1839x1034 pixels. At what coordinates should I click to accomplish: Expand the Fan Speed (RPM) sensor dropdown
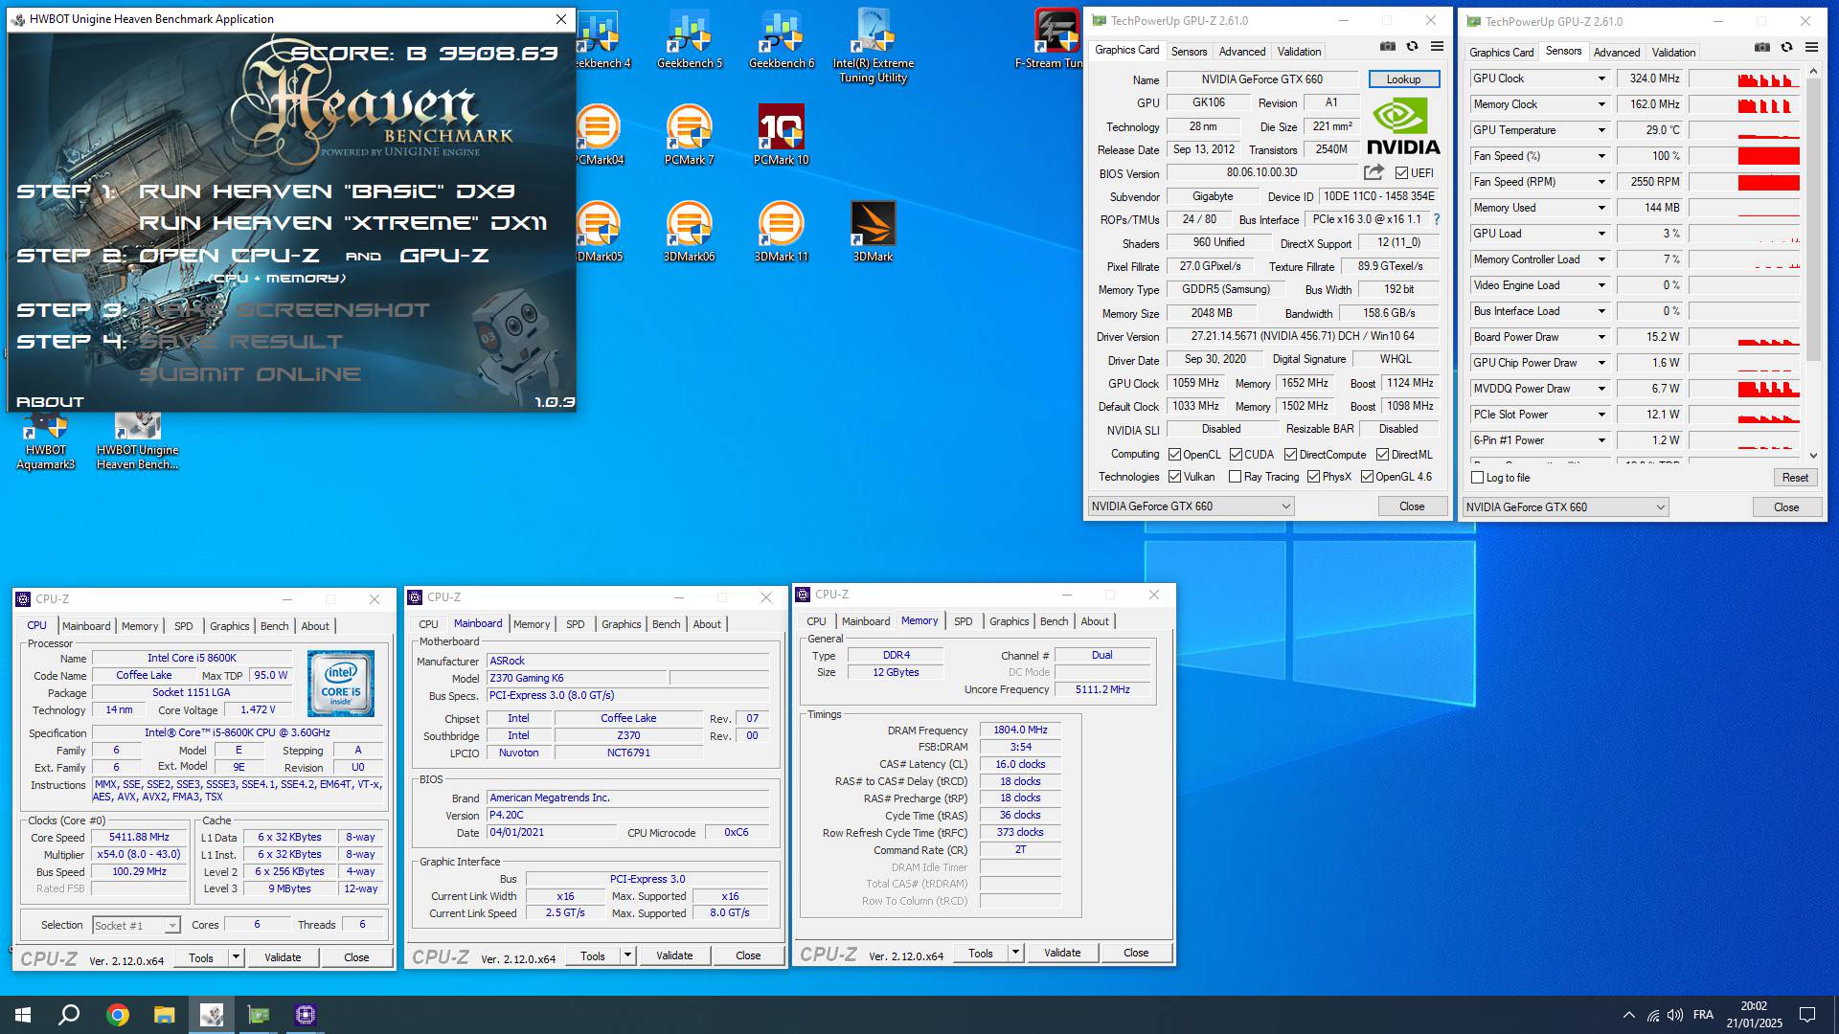1601,182
